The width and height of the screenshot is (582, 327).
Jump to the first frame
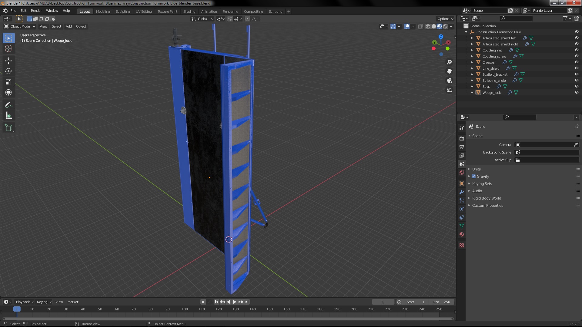click(216, 302)
